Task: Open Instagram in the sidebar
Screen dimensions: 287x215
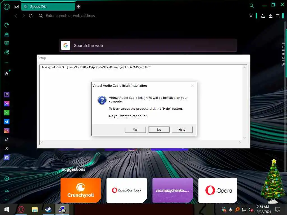Action: [7, 130]
